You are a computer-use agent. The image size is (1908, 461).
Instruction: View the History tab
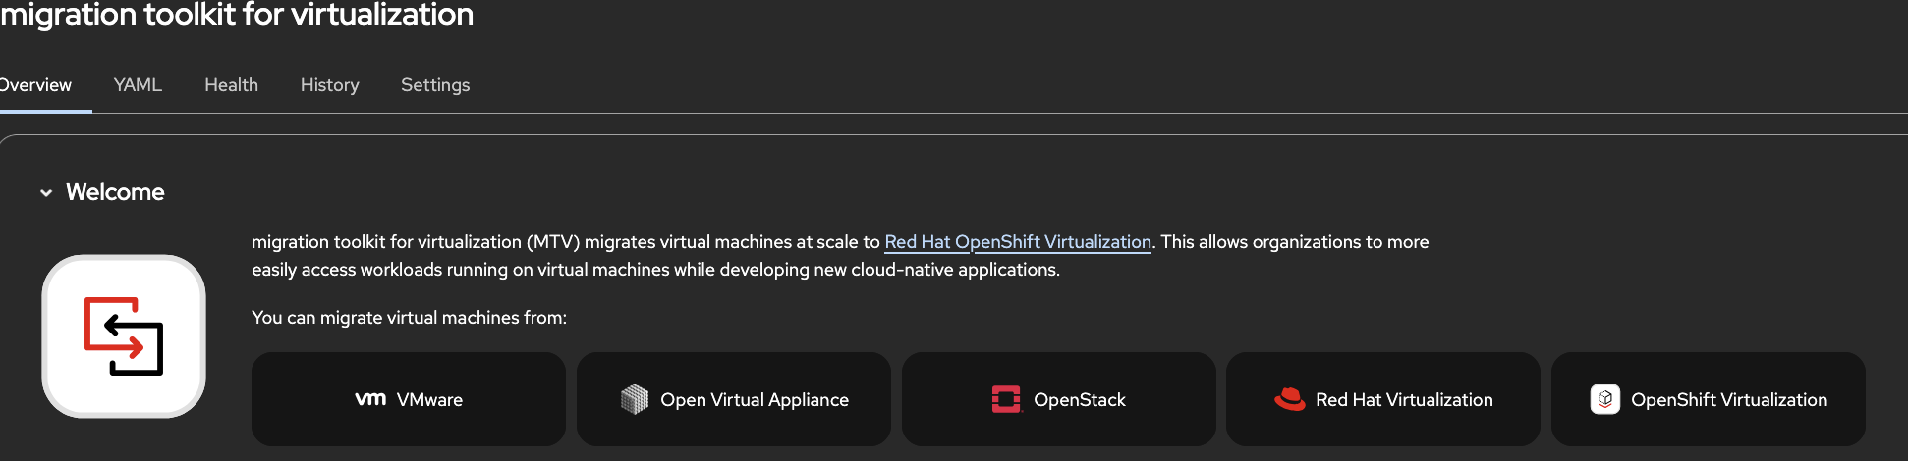(x=329, y=85)
